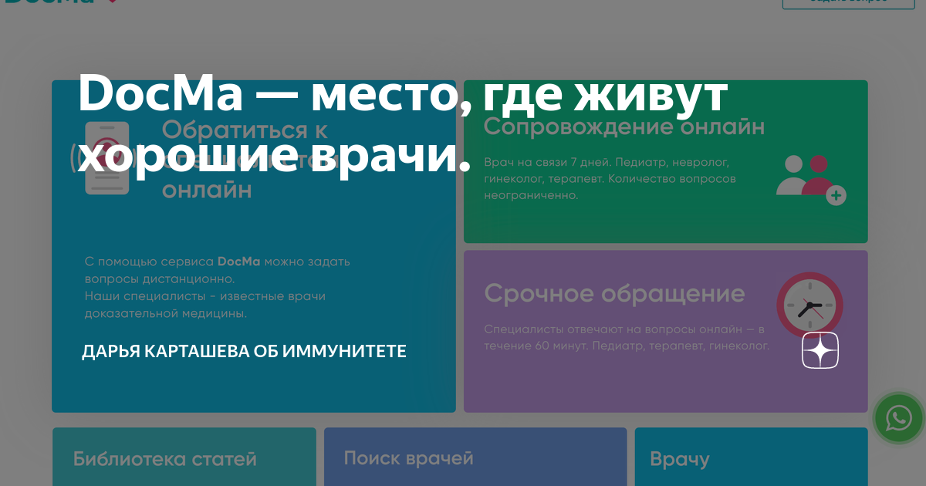Click the bold DocMa link in the description
This screenshot has height=486, width=926.
tap(239, 261)
